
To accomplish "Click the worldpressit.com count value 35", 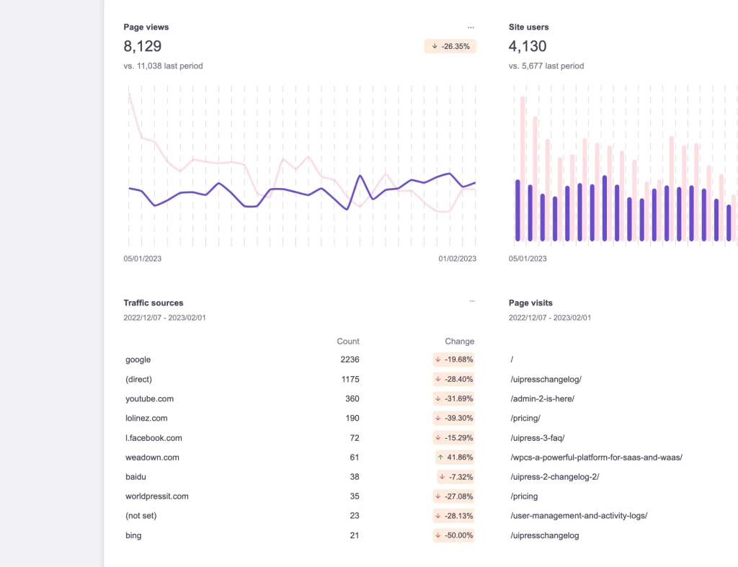I will [x=355, y=496].
